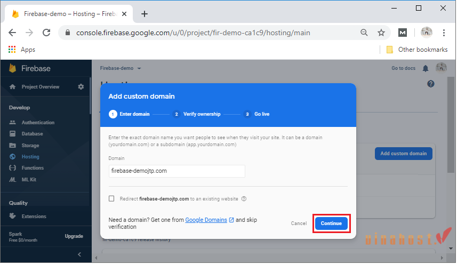Click step 1 Enter domain
This screenshot has width=457, height=264.
click(x=129, y=114)
